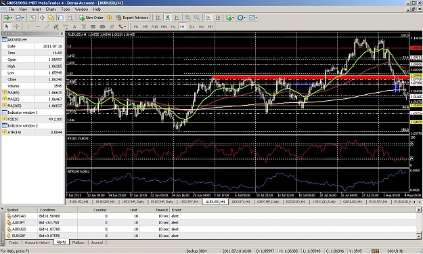Select the ellipse drawing tool
Screen dimensions: 423x254
102,26
